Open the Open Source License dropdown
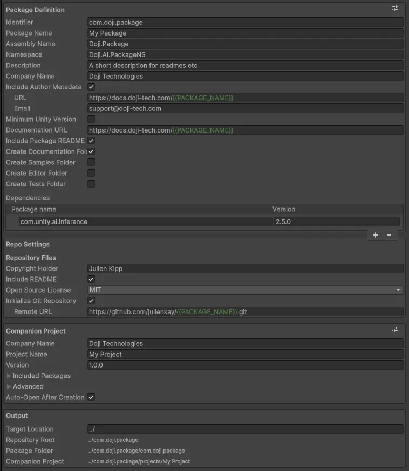Image resolution: width=409 pixels, height=471 pixels. [246, 290]
